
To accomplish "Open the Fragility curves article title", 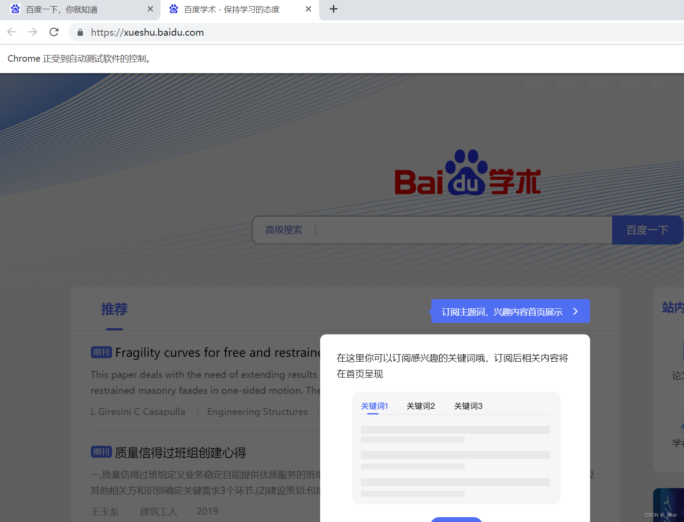I will [x=218, y=352].
